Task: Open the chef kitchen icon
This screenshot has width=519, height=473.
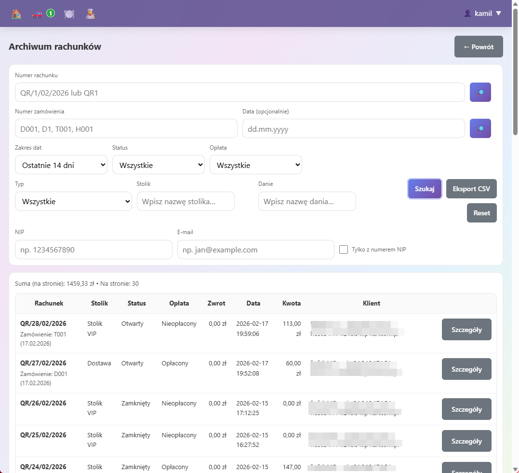Action: [x=90, y=14]
